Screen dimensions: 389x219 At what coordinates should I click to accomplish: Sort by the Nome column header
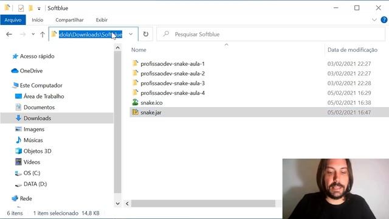[x=139, y=50]
